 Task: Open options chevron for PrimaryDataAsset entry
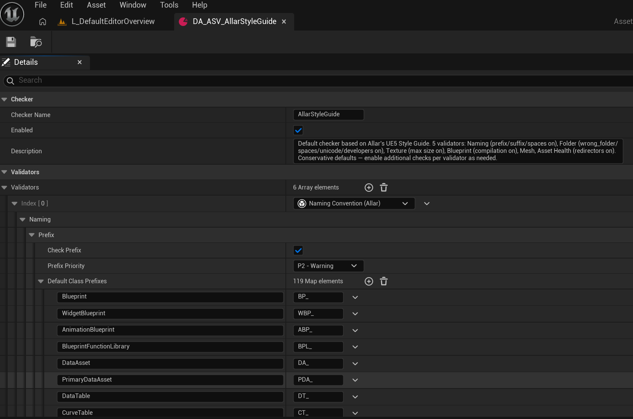click(x=355, y=380)
